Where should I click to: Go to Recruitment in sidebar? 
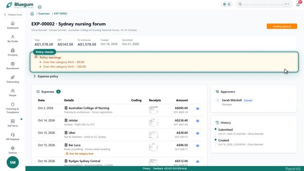coord(13,66)
